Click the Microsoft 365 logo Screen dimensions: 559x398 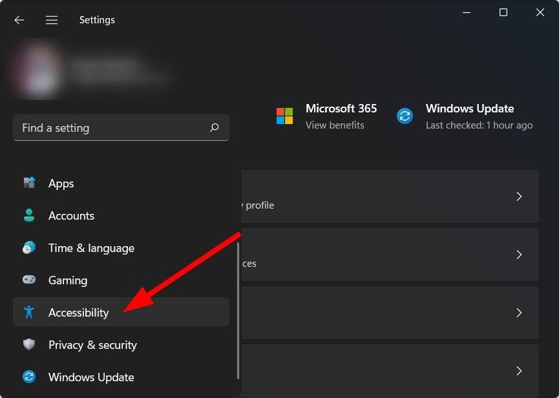tap(284, 116)
